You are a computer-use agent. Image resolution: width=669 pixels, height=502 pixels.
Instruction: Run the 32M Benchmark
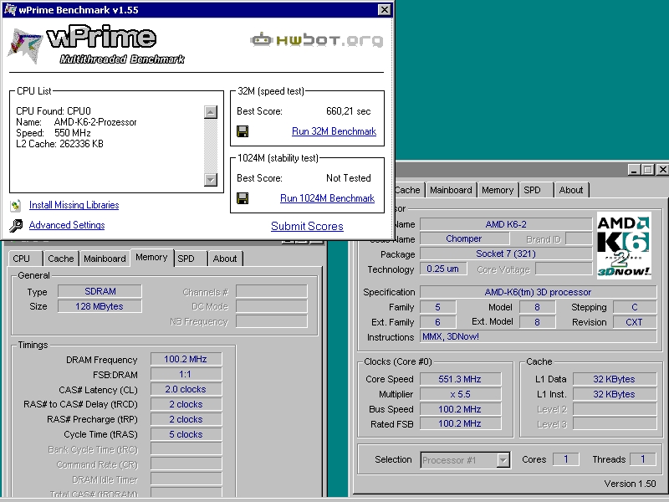(334, 131)
